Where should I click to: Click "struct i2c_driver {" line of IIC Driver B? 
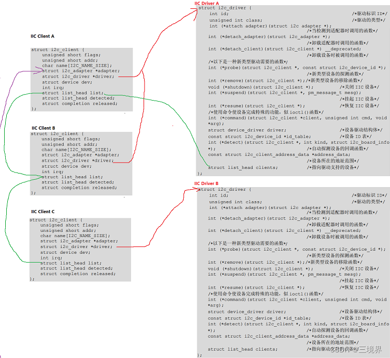[x=225, y=190]
